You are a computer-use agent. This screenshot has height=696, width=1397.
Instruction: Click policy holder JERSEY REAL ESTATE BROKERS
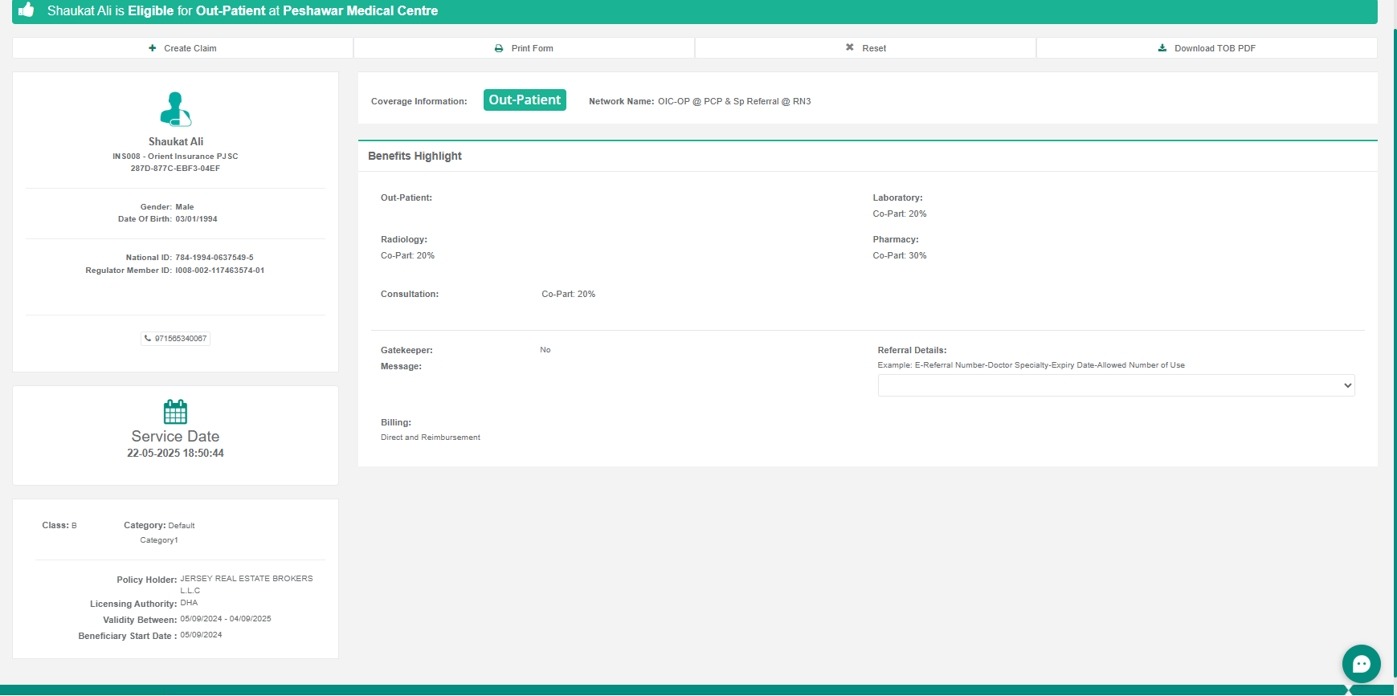(246, 579)
